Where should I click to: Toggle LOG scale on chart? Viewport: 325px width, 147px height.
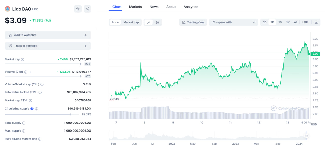(x=305, y=22)
